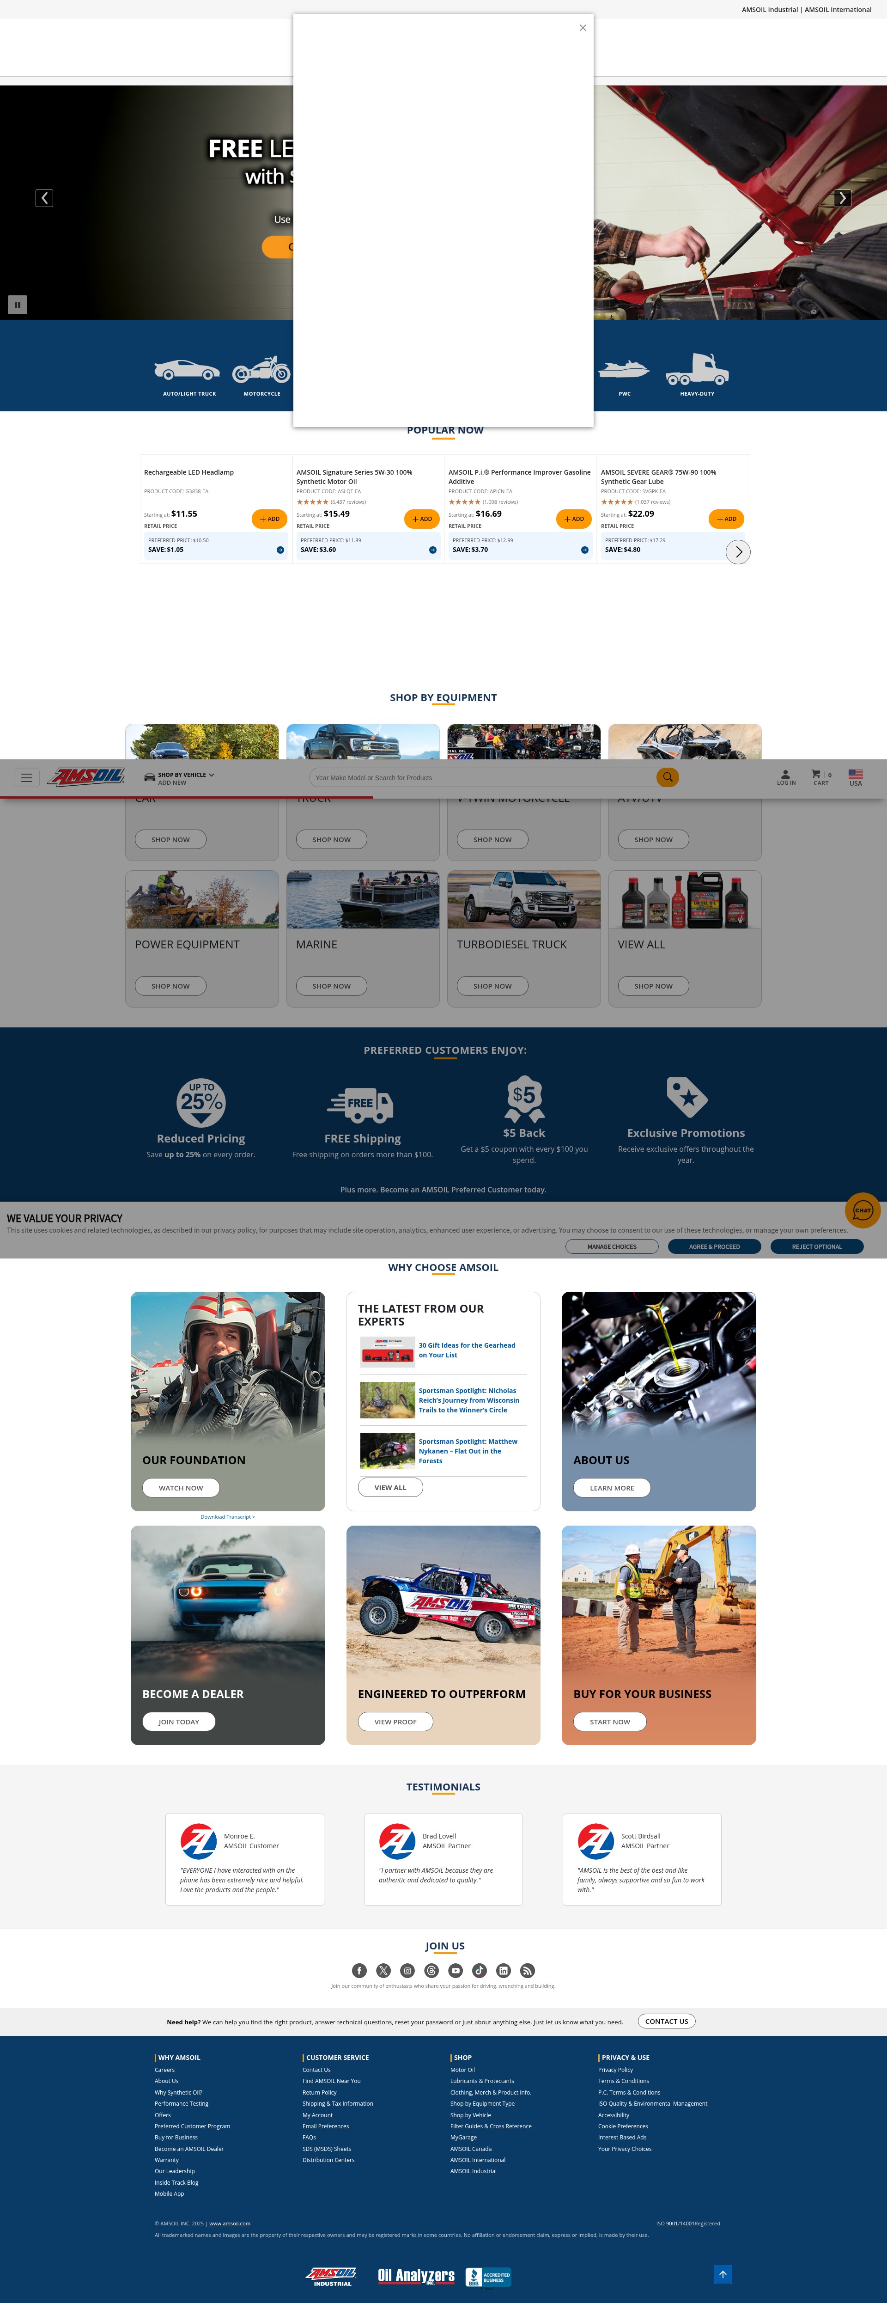Screen dimensions: 887x2303
Task: Open the shopping cart
Action: tap(821, 778)
